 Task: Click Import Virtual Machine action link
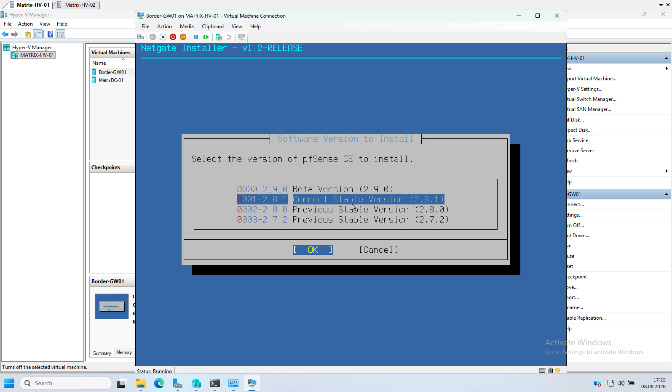[x=592, y=79]
